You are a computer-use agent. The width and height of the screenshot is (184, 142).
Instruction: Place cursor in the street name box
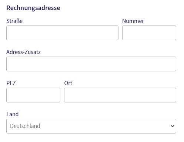click(x=62, y=33)
